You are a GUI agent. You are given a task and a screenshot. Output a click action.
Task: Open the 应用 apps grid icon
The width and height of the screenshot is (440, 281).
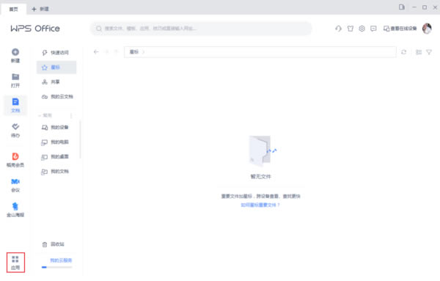pyautogui.click(x=15, y=259)
